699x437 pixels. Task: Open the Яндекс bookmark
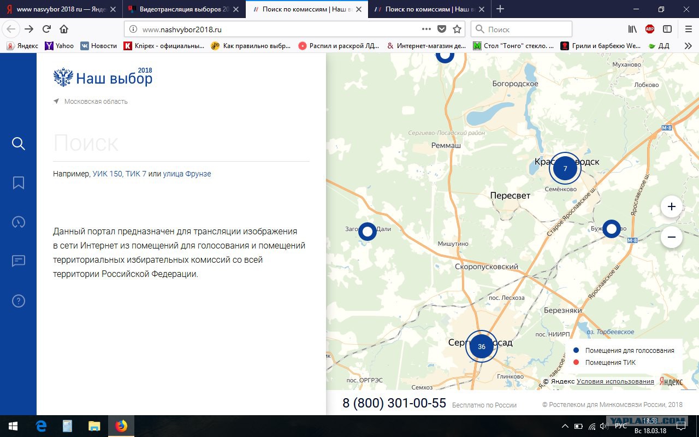[22, 46]
